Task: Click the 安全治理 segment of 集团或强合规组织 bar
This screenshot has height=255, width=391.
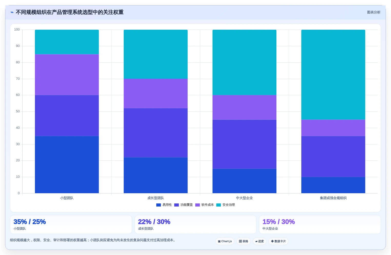Action: pos(333,75)
